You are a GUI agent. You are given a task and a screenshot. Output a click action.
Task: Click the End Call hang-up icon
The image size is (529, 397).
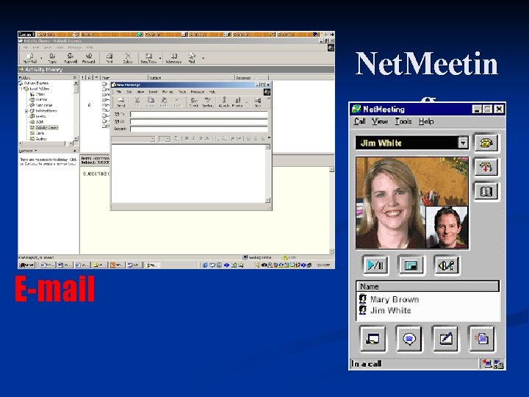point(486,167)
